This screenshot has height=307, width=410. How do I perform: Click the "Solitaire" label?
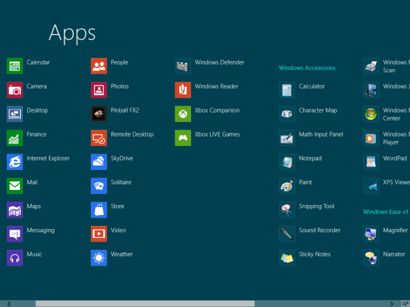(x=121, y=182)
